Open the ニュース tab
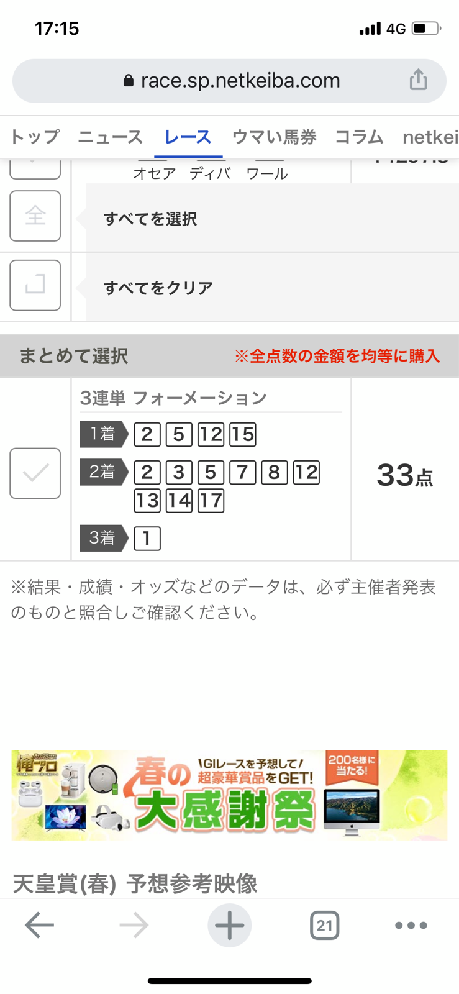 pos(110,137)
